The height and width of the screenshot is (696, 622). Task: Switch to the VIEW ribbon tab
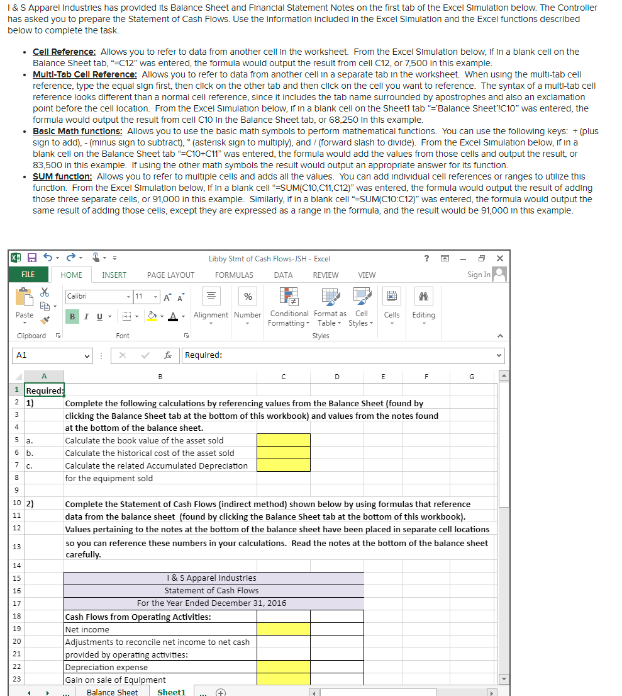tap(367, 275)
